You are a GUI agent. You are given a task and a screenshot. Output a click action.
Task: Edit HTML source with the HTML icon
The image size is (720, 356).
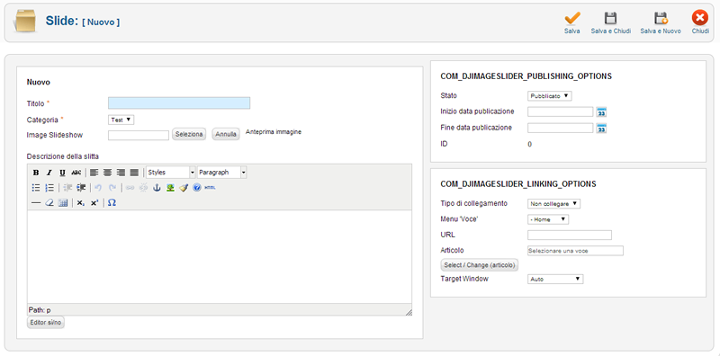(210, 188)
